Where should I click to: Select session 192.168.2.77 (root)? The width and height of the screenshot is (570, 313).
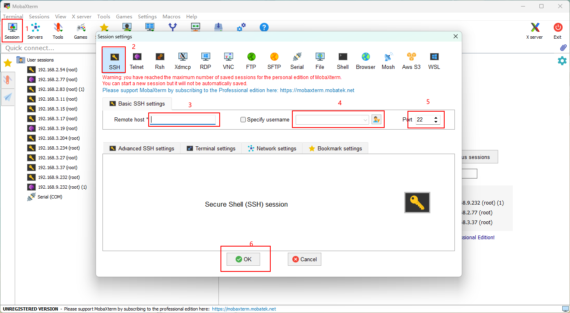52,79
